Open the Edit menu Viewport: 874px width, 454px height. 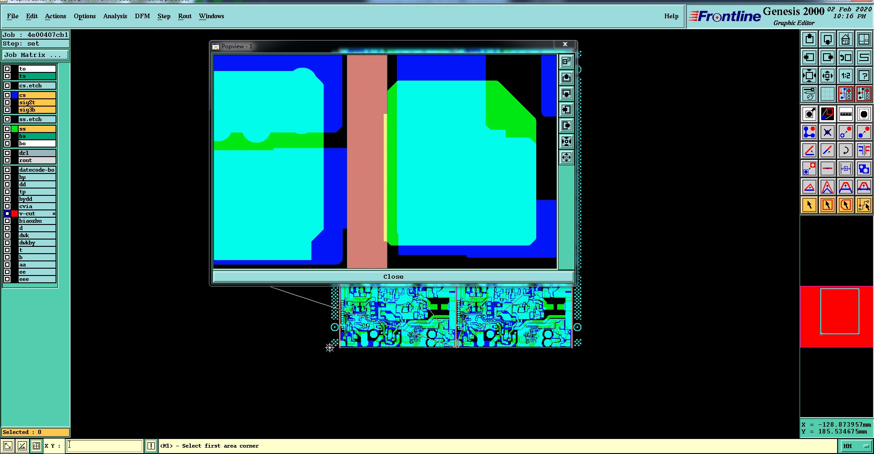tap(32, 16)
